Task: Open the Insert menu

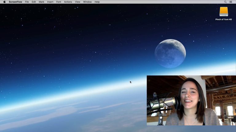Action: click(50, 2)
